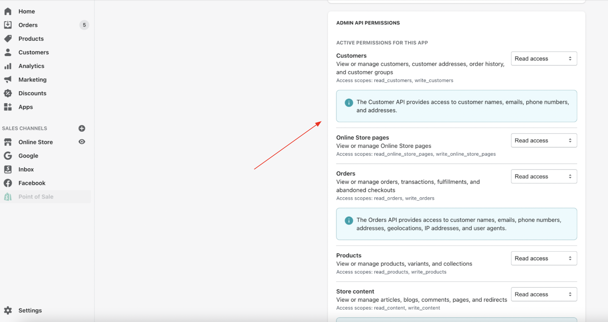Expand Online Store pages access dropdown

544,140
